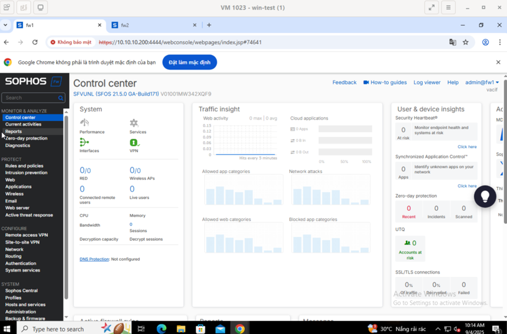507x334 pixels.
Task: Expand the Chrome tab search dropdown arrow
Action: tap(5, 25)
